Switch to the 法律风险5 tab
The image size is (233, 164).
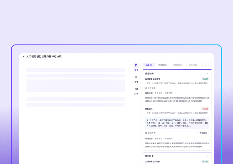(163, 65)
